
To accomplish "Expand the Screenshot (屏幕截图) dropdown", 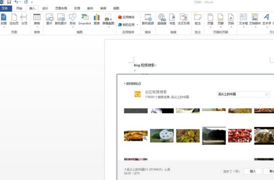I will (109, 21).
